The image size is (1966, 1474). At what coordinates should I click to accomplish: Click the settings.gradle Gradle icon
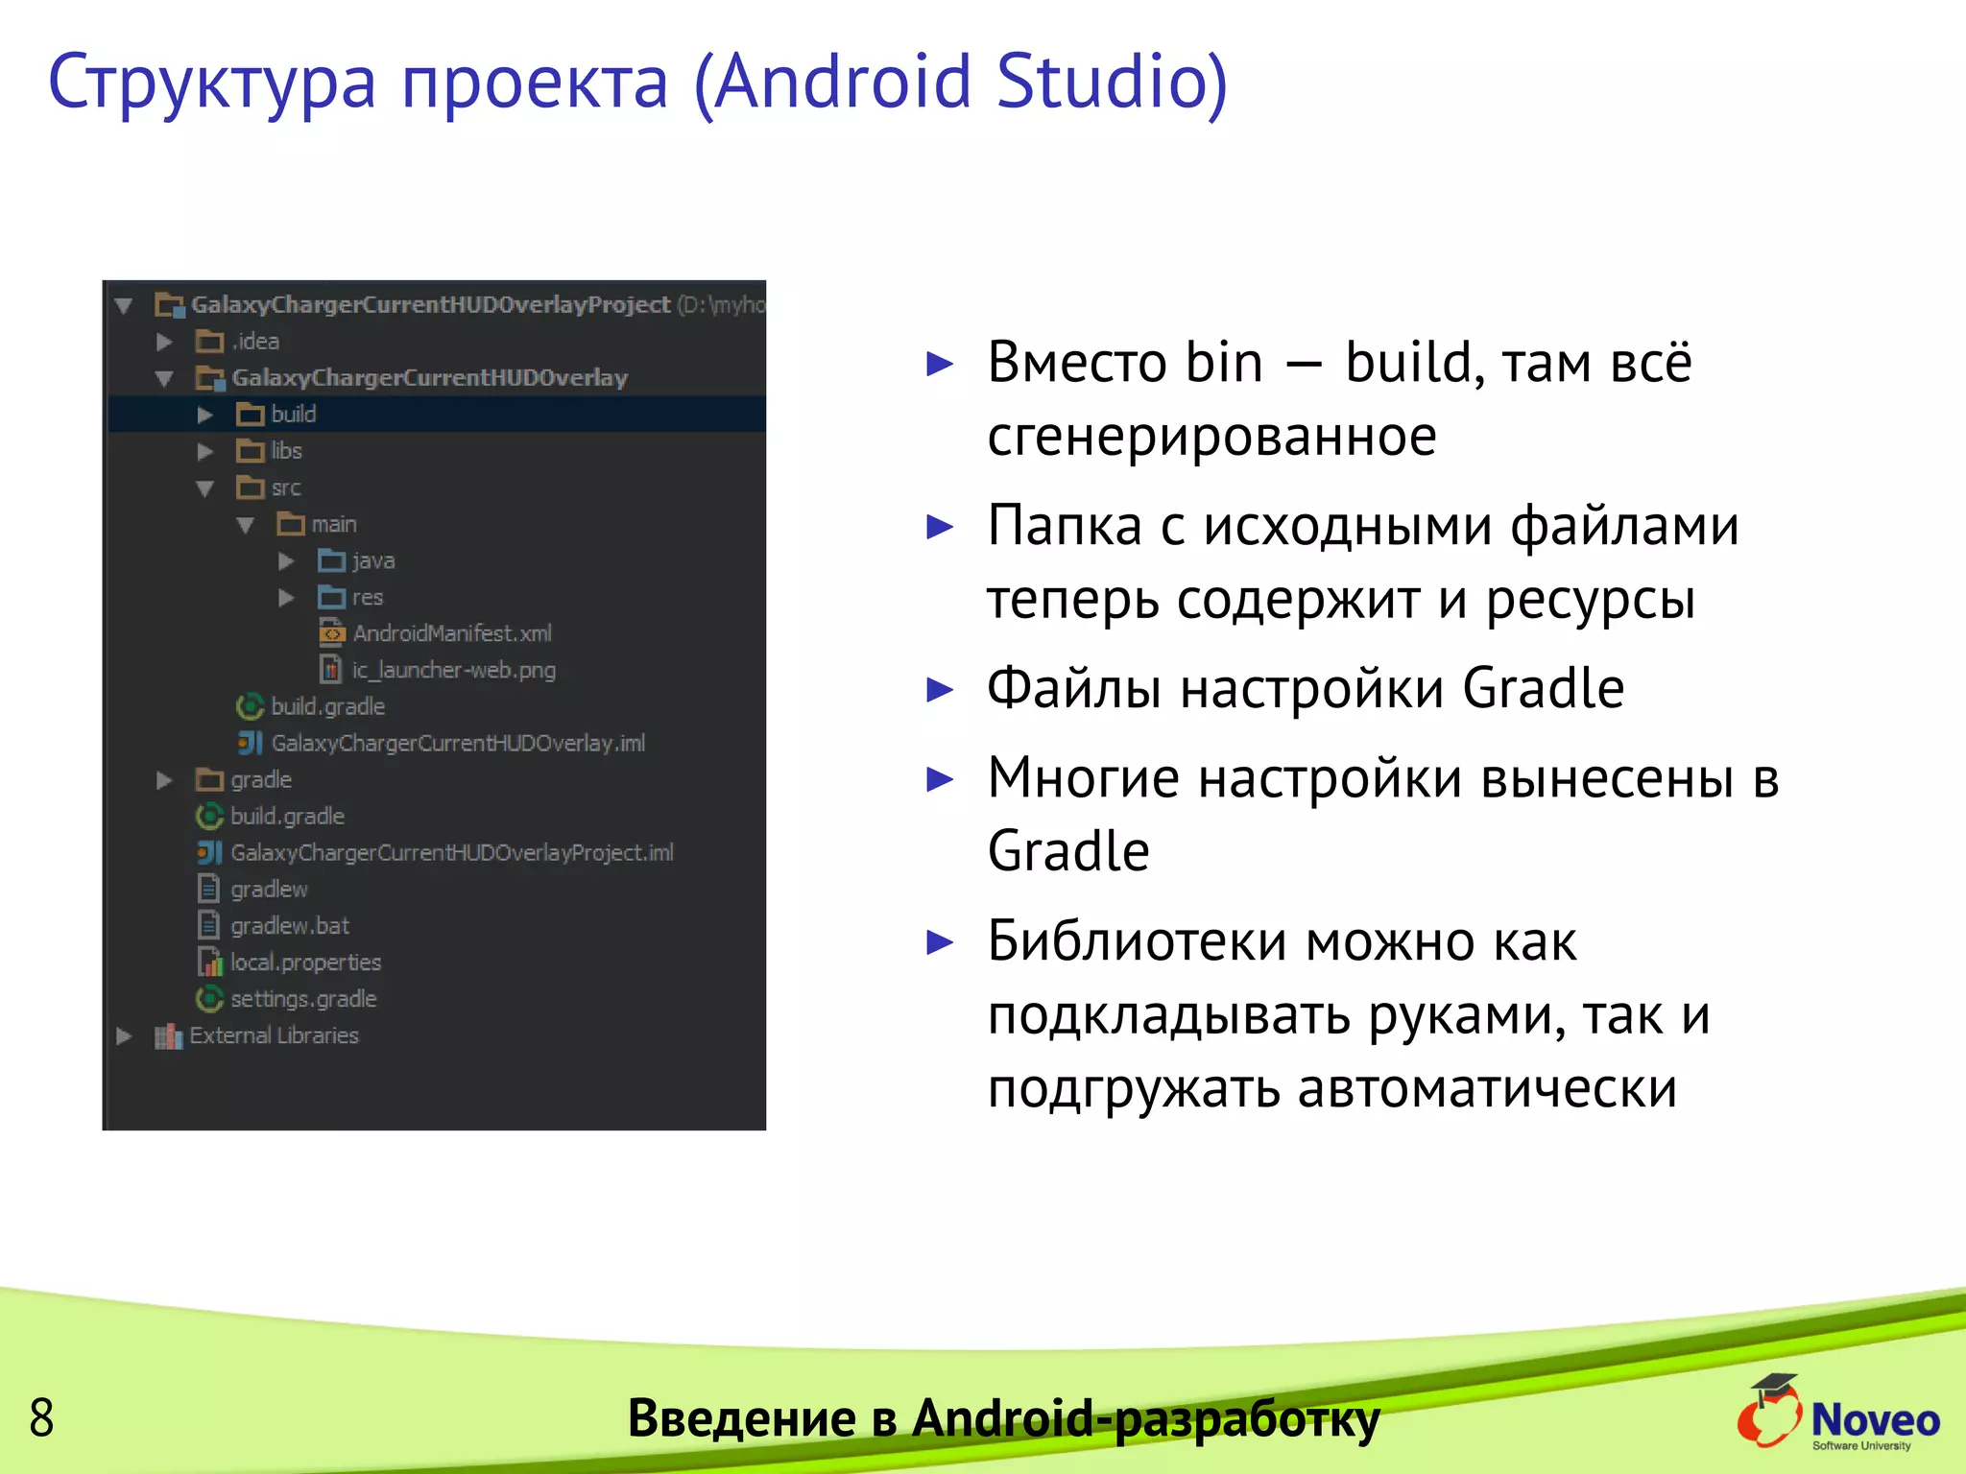point(209,999)
